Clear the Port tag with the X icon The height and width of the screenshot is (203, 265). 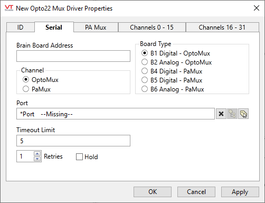221,114
